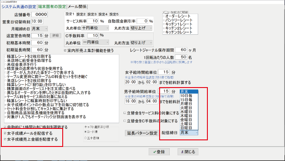Click the 16:00 start time field
Image resolution: width=285 pixels, height=161 pixels.
click(x=131, y=101)
